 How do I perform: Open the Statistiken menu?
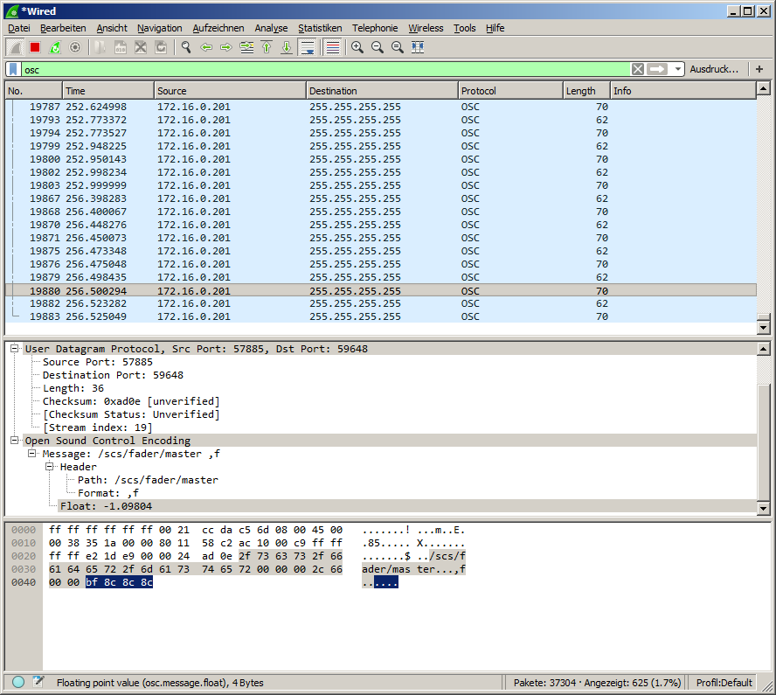320,28
